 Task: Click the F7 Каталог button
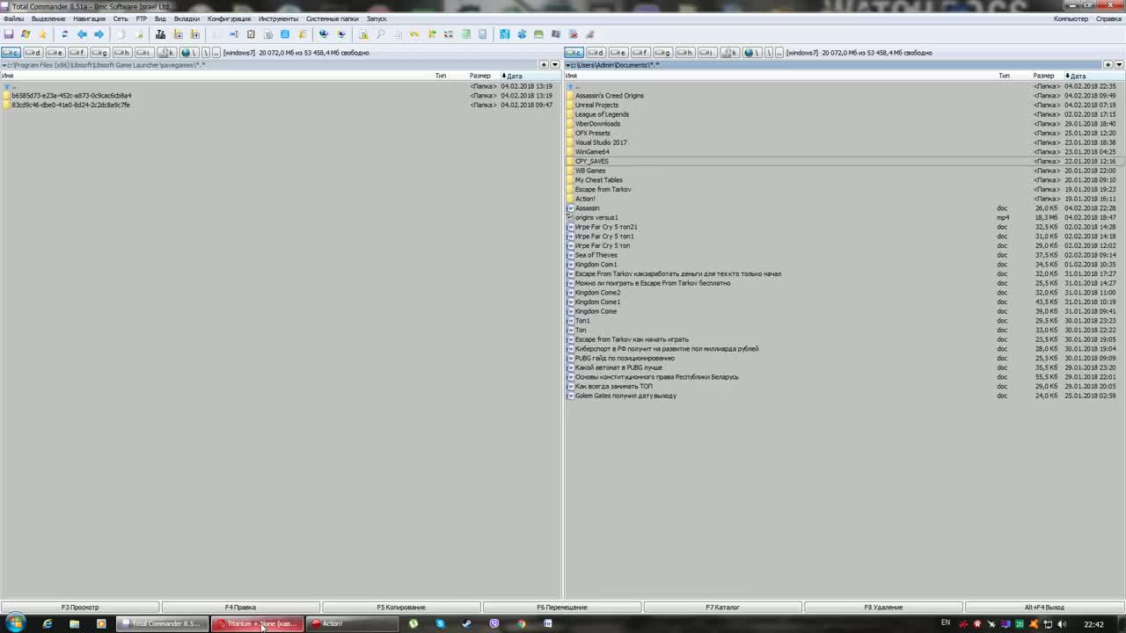[x=722, y=608]
